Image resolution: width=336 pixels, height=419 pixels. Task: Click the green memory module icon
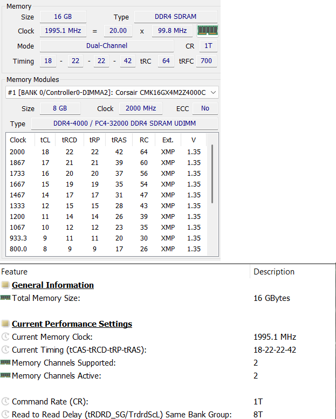(x=208, y=30)
